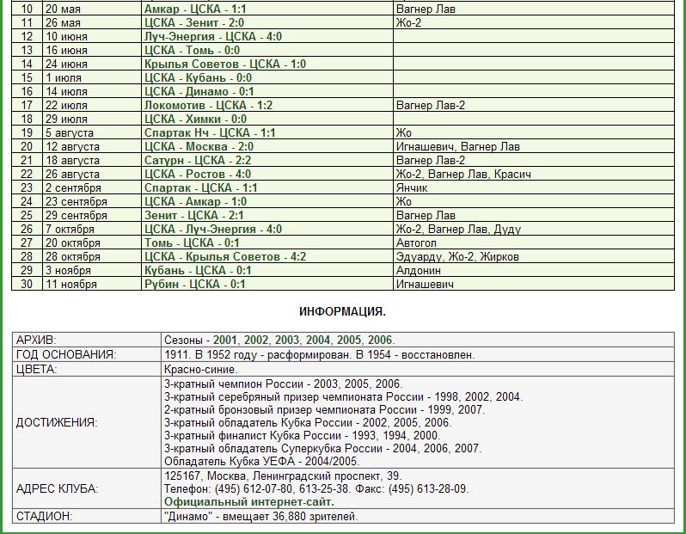Screen dimensions: 686x534
Task: Open Спартак - ЦСКА - 1:1 match link
Action: [201, 188]
